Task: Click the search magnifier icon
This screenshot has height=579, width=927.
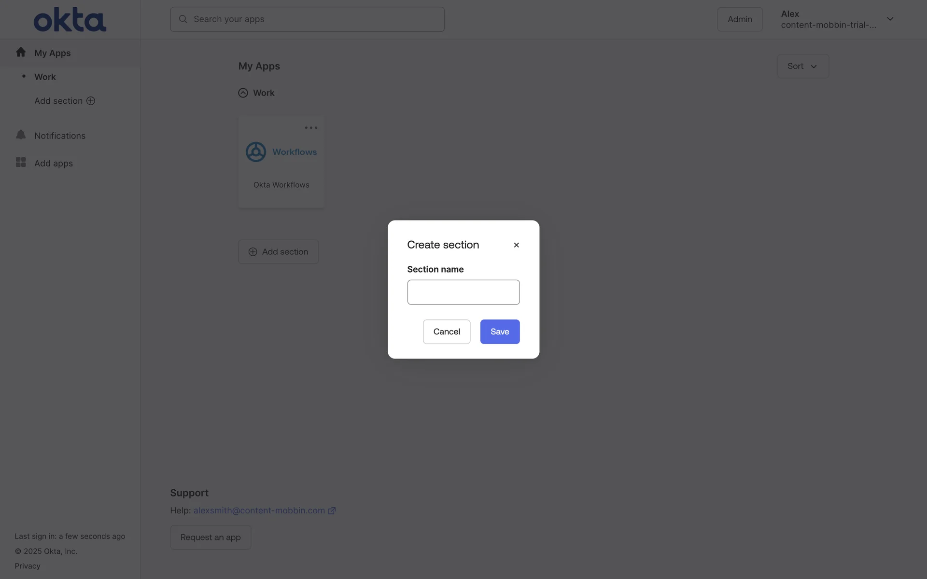Action: click(183, 19)
